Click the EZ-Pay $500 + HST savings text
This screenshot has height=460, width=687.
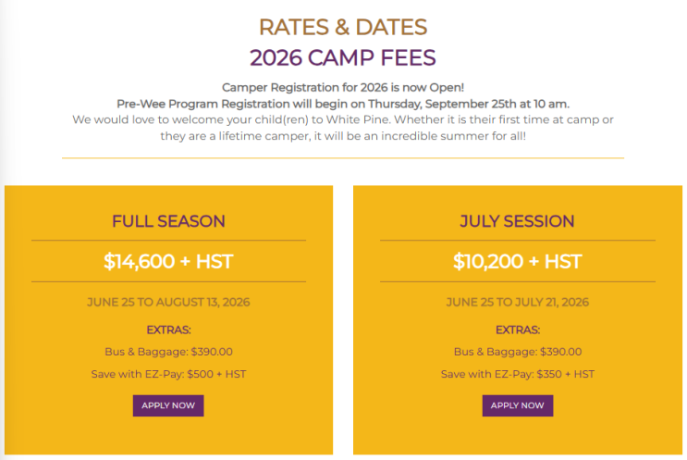(x=168, y=374)
